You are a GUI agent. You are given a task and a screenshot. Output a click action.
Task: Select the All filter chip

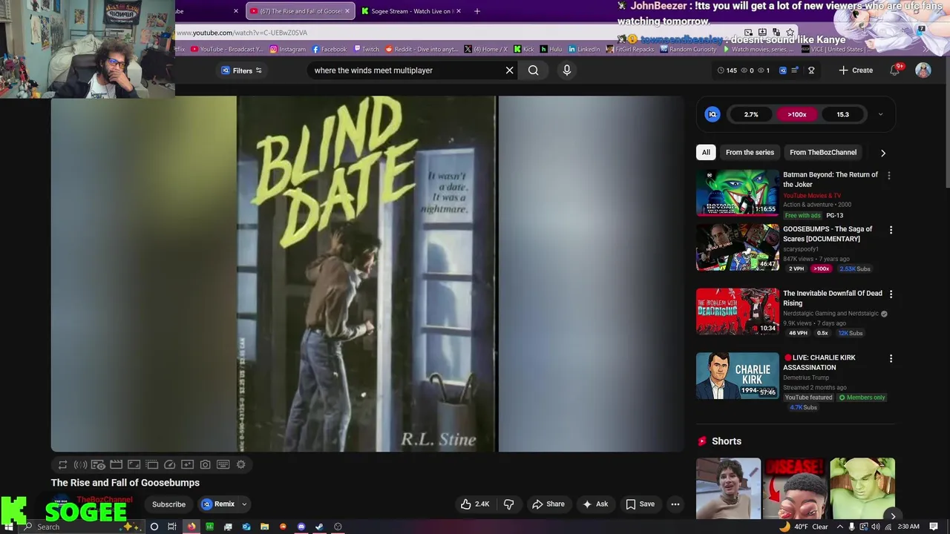(706, 152)
